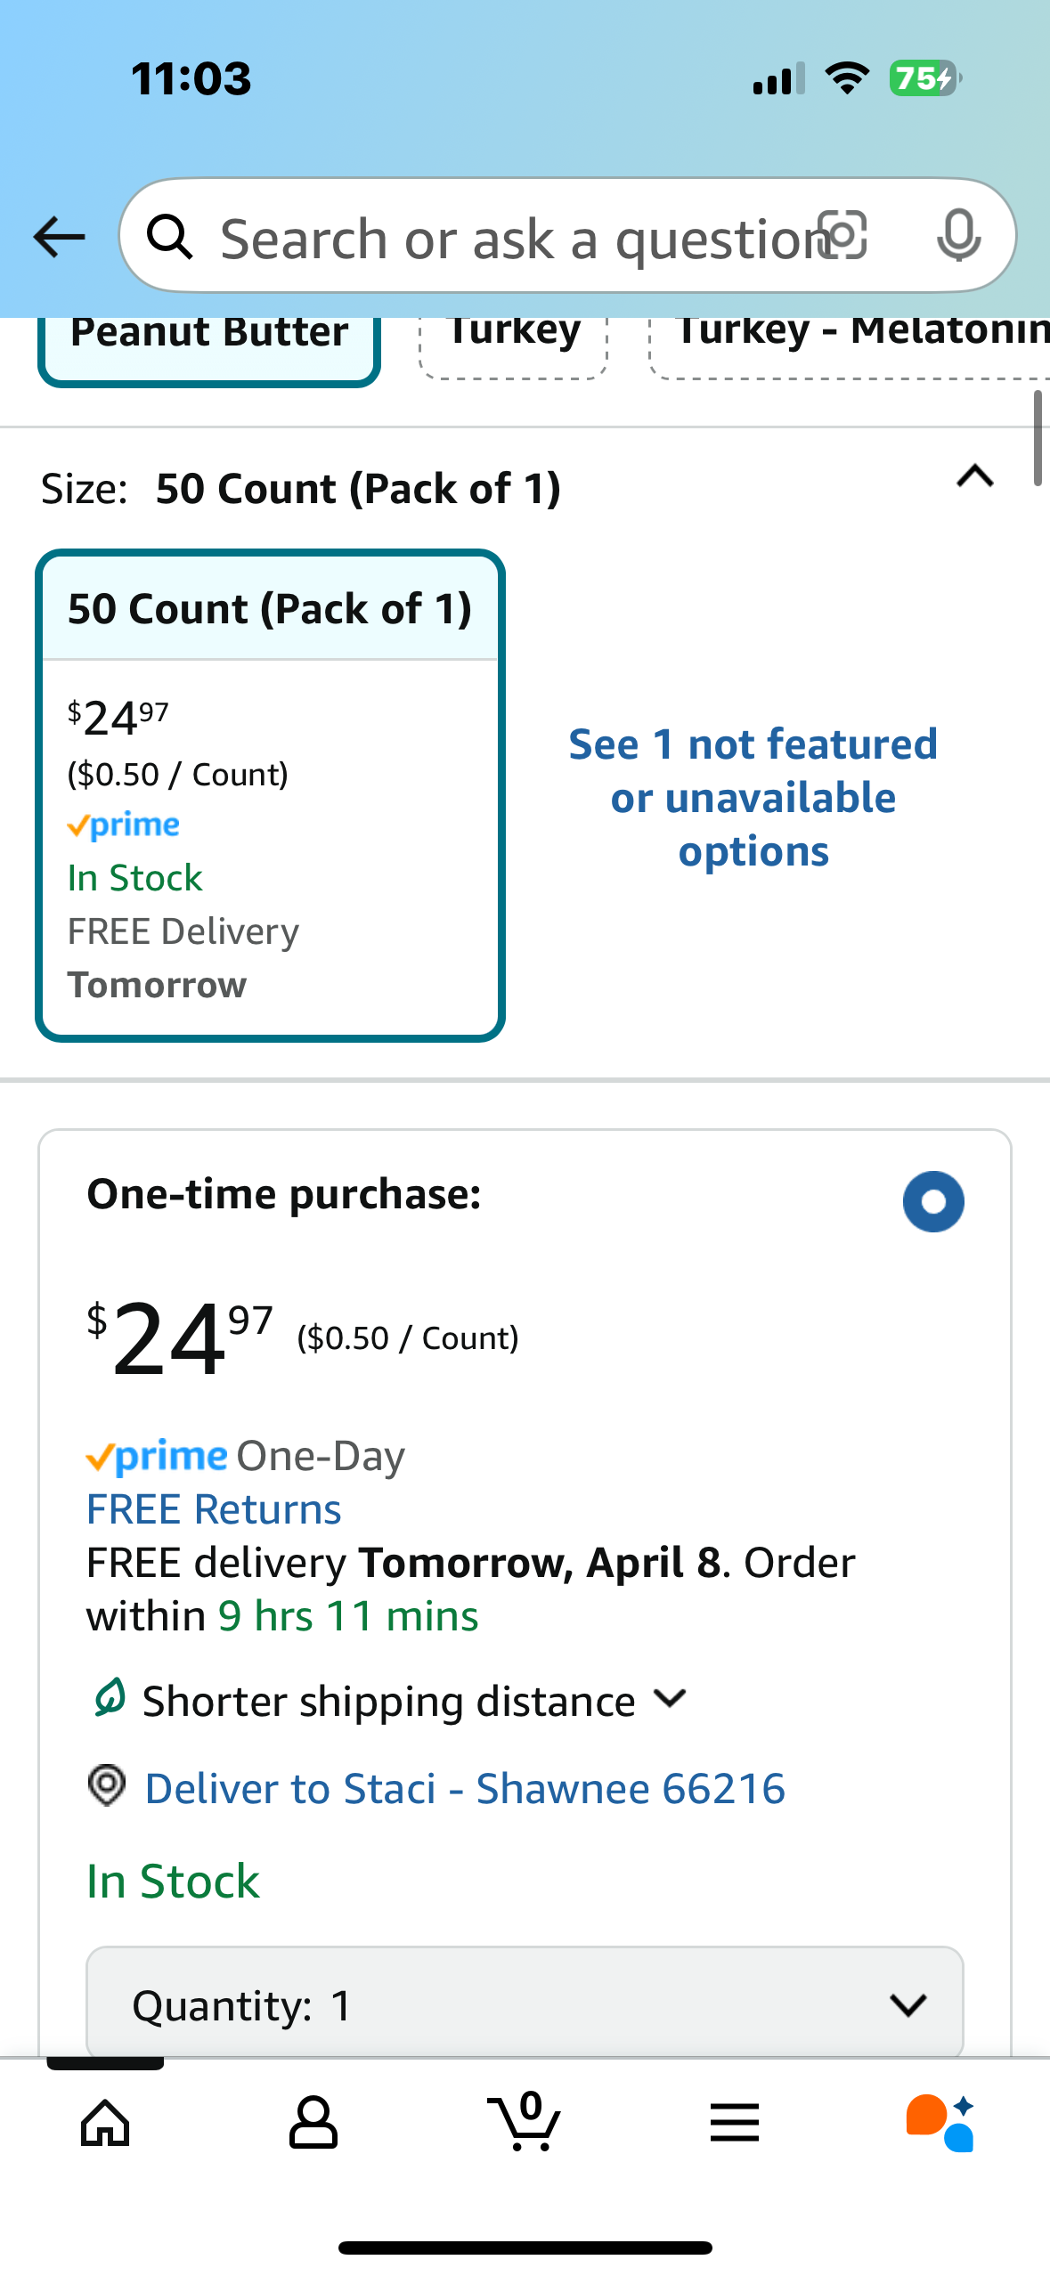The width and height of the screenshot is (1050, 2276).
Task: Select the Peanut Butter flavor option
Action: (x=209, y=347)
